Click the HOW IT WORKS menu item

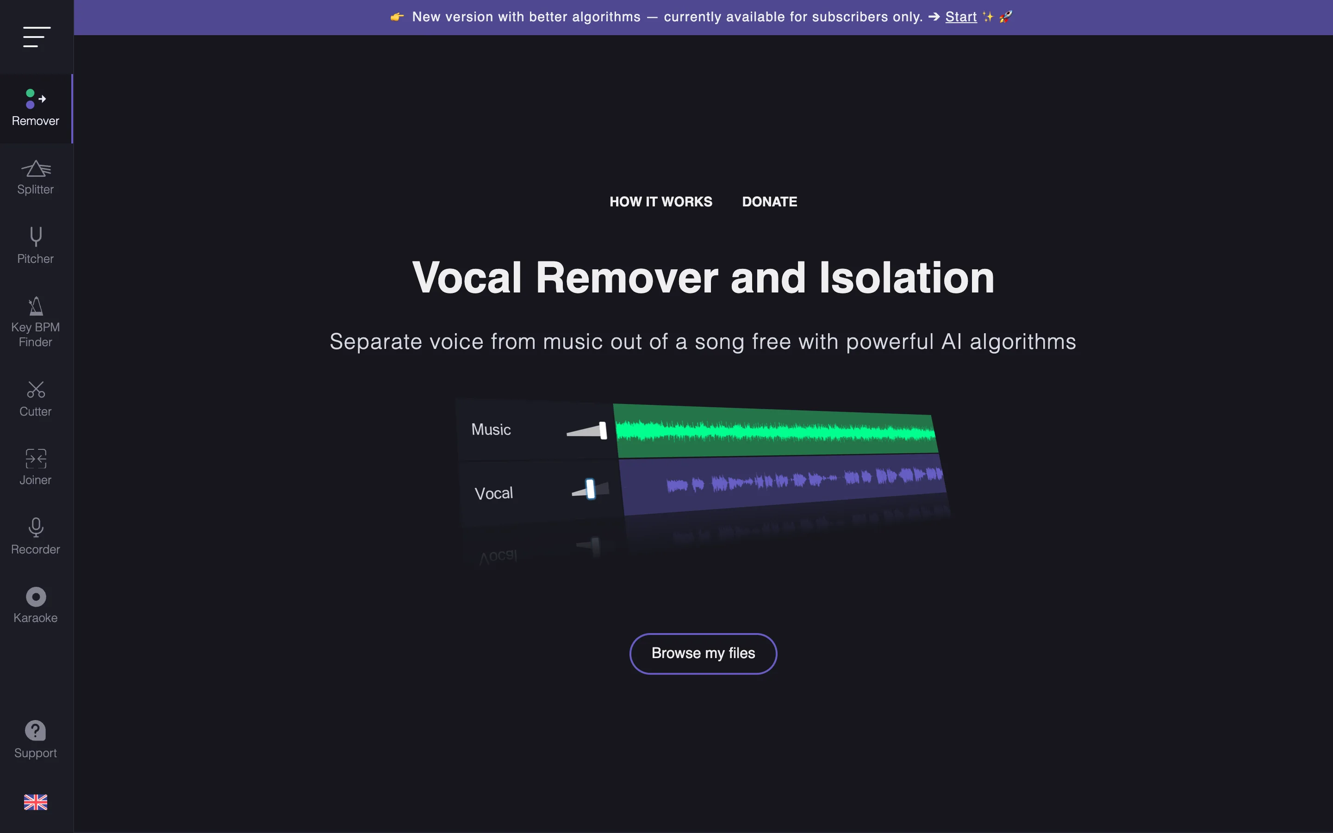click(660, 202)
